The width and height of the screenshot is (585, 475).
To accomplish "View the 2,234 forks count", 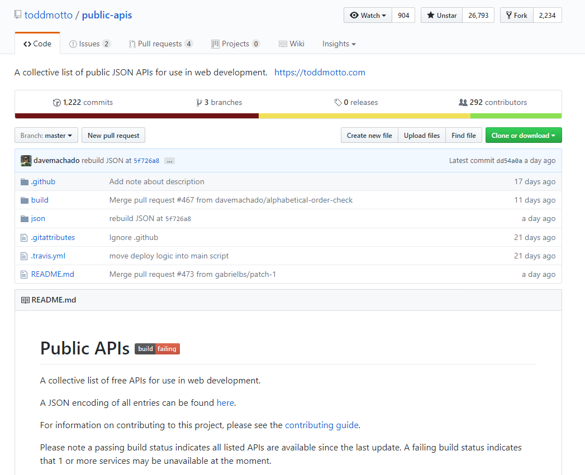I will click(548, 15).
